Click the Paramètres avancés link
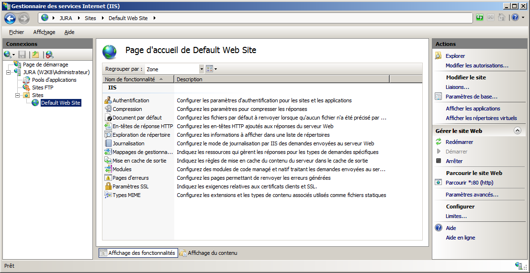The image size is (530, 273). point(472,195)
